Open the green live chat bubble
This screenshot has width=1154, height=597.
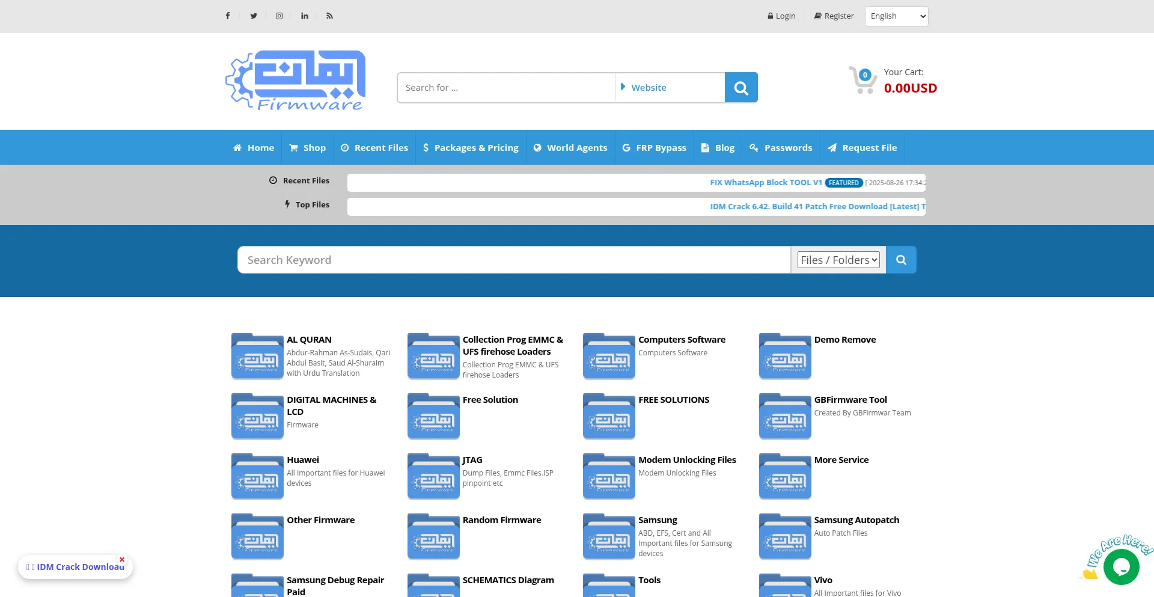click(x=1121, y=566)
